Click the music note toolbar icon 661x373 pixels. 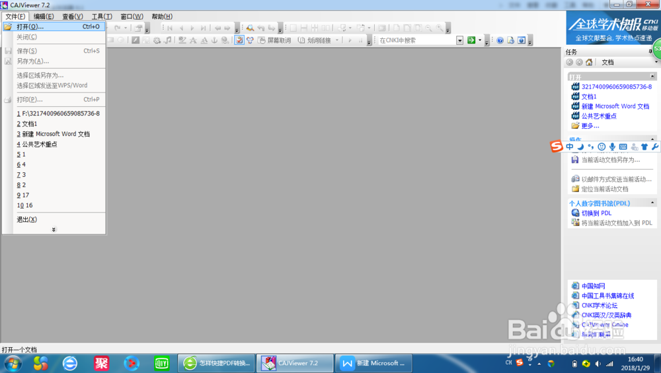tap(168, 40)
